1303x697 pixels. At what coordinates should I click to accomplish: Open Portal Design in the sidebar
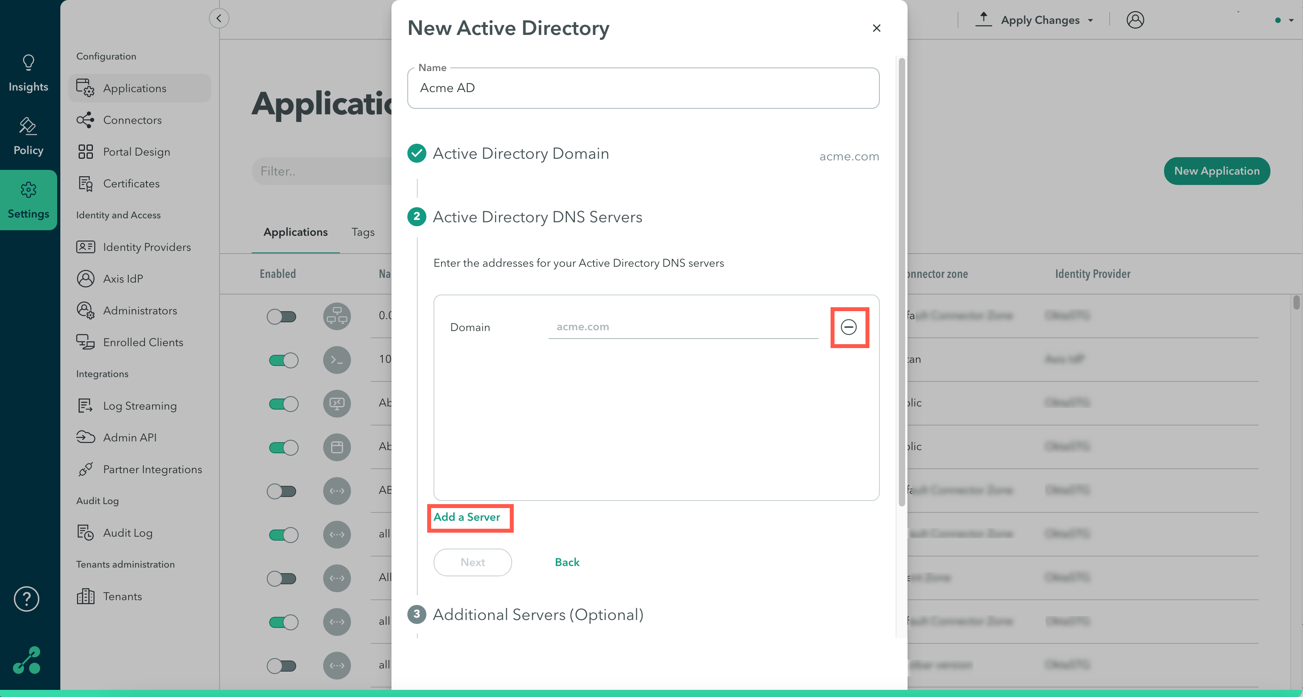[x=136, y=152]
